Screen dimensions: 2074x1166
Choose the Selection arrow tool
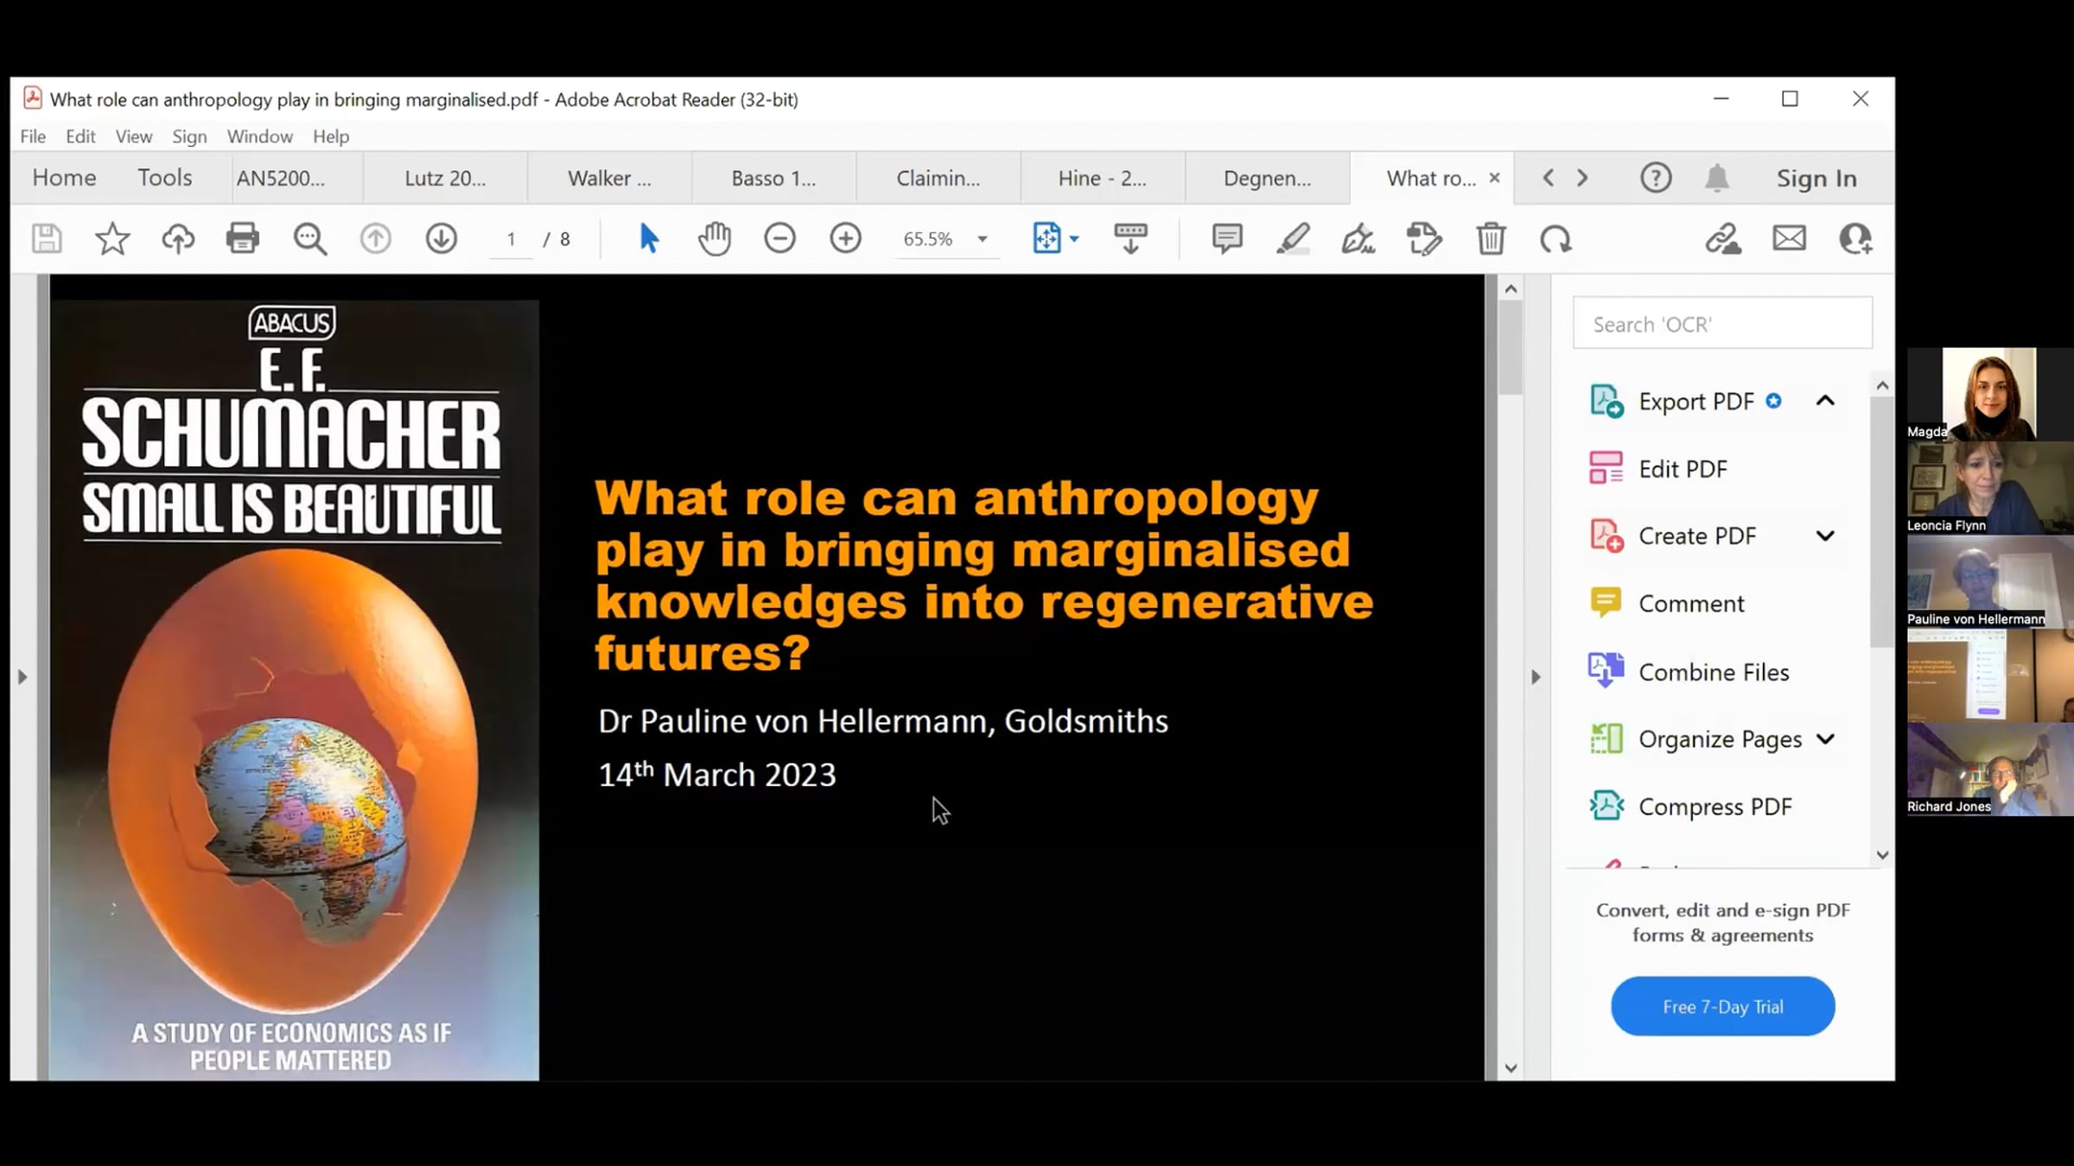(x=649, y=238)
